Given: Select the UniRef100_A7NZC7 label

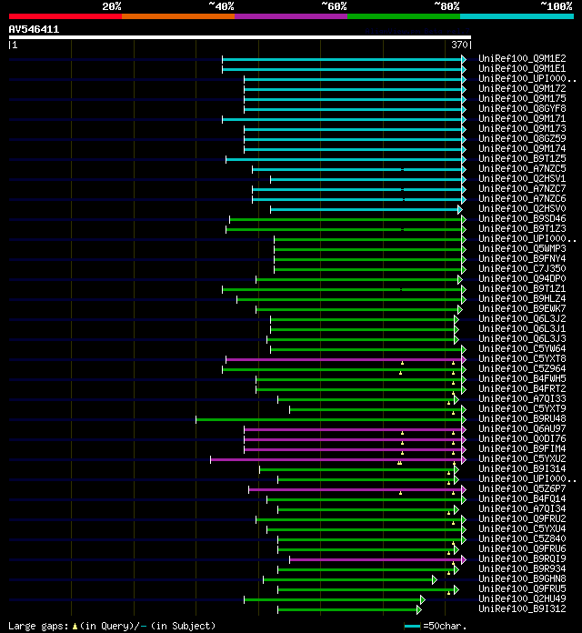Looking at the screenshot, I should [522, 189].
